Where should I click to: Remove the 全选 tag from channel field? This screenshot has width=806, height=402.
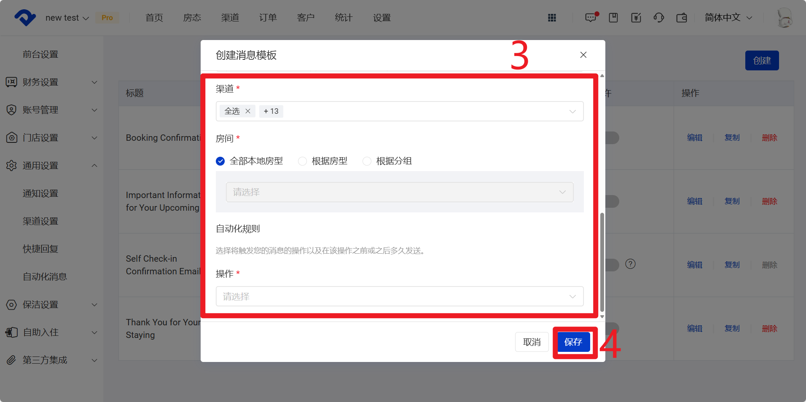click(248, 111)
